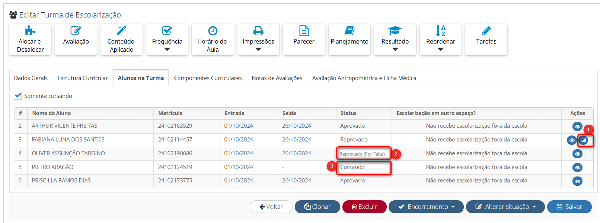Open Planejamento book icon
This screenshot has height=223, width=600.
[x=350, y=31]
